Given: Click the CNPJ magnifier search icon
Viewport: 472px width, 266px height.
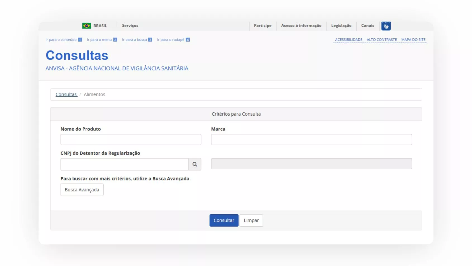Looking at the screenshot, I should 195,164.
